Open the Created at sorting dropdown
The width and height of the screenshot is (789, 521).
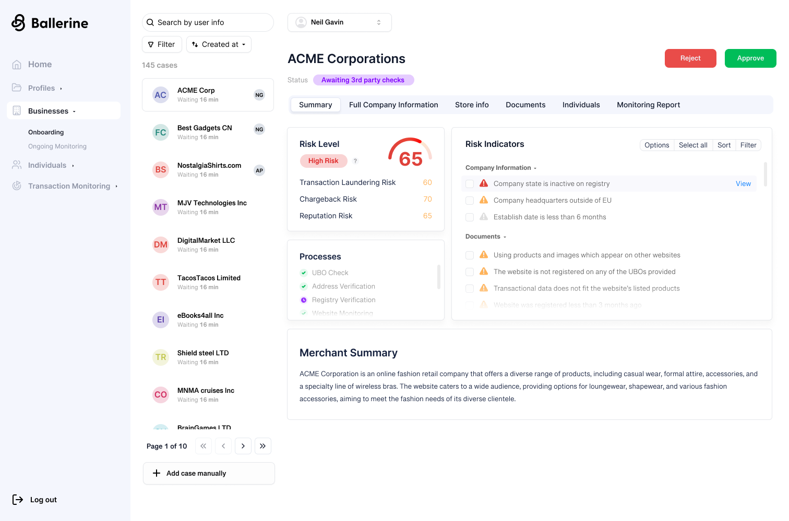(x=219, y=44)
